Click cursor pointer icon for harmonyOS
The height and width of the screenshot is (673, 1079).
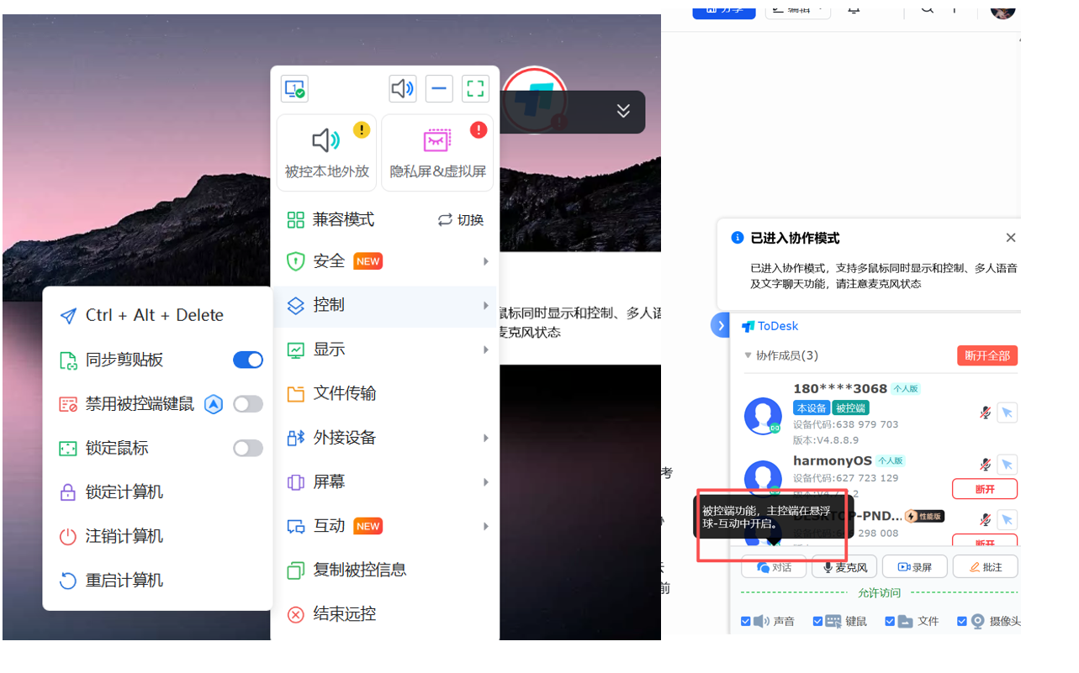(1007, 465)
